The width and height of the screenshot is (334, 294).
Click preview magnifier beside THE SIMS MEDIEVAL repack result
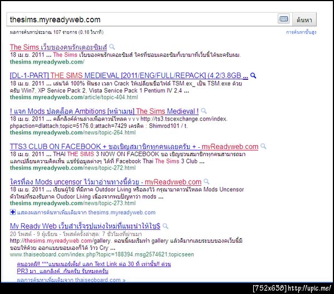point(253,75)
